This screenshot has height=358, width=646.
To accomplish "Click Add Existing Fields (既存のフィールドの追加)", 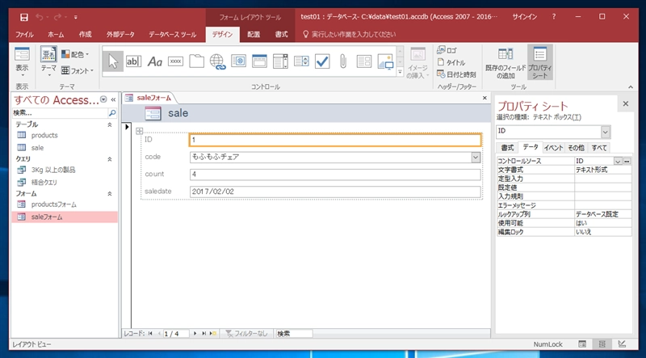I will tap(505, 62).
